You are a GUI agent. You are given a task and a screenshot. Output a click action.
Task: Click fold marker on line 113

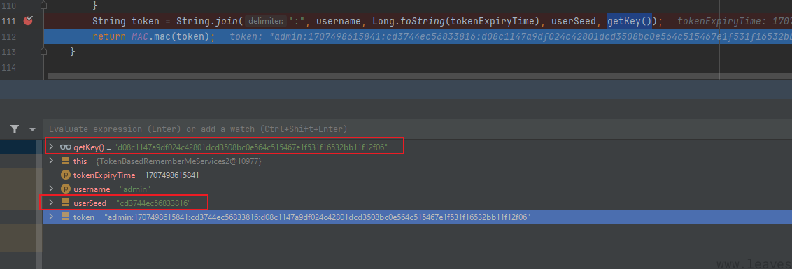pyautogui.click(x=44, y=51)
